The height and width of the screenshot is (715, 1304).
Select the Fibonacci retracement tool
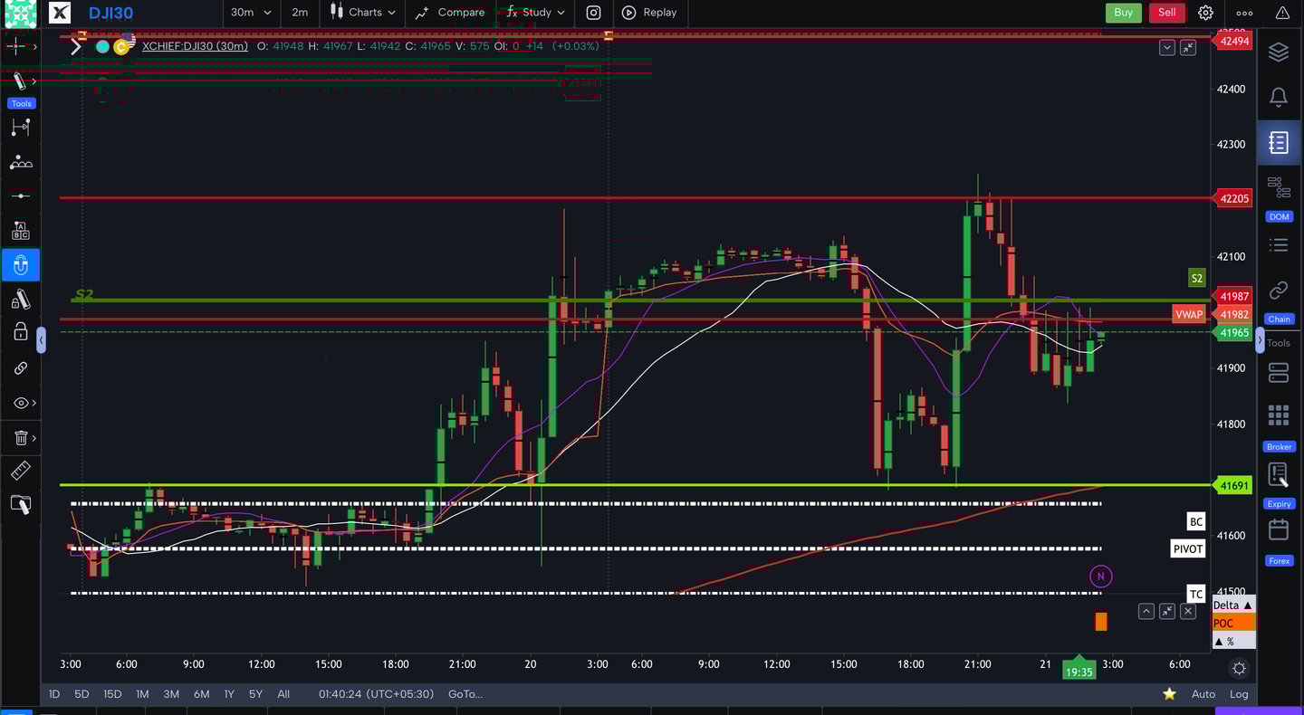pos(20,128)
